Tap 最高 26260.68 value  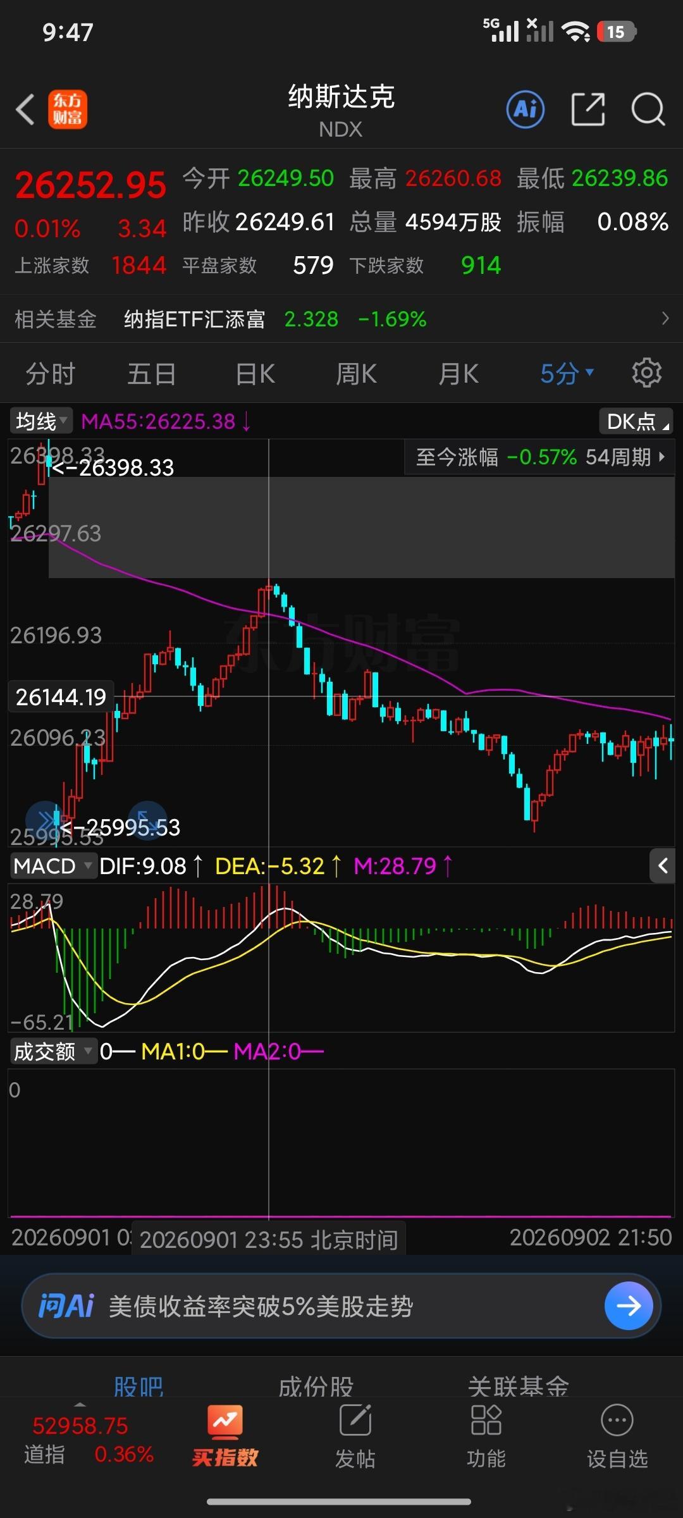coord(453,178)
